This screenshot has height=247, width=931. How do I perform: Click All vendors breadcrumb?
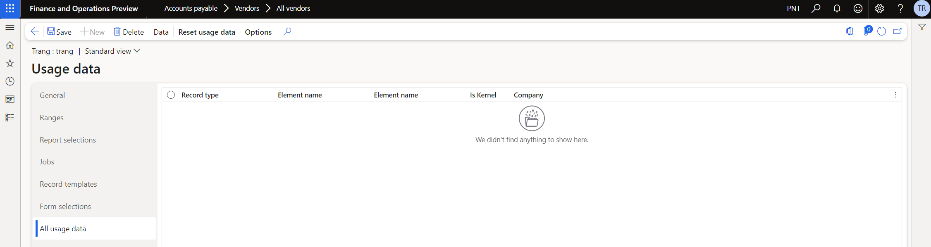point(294,8)
